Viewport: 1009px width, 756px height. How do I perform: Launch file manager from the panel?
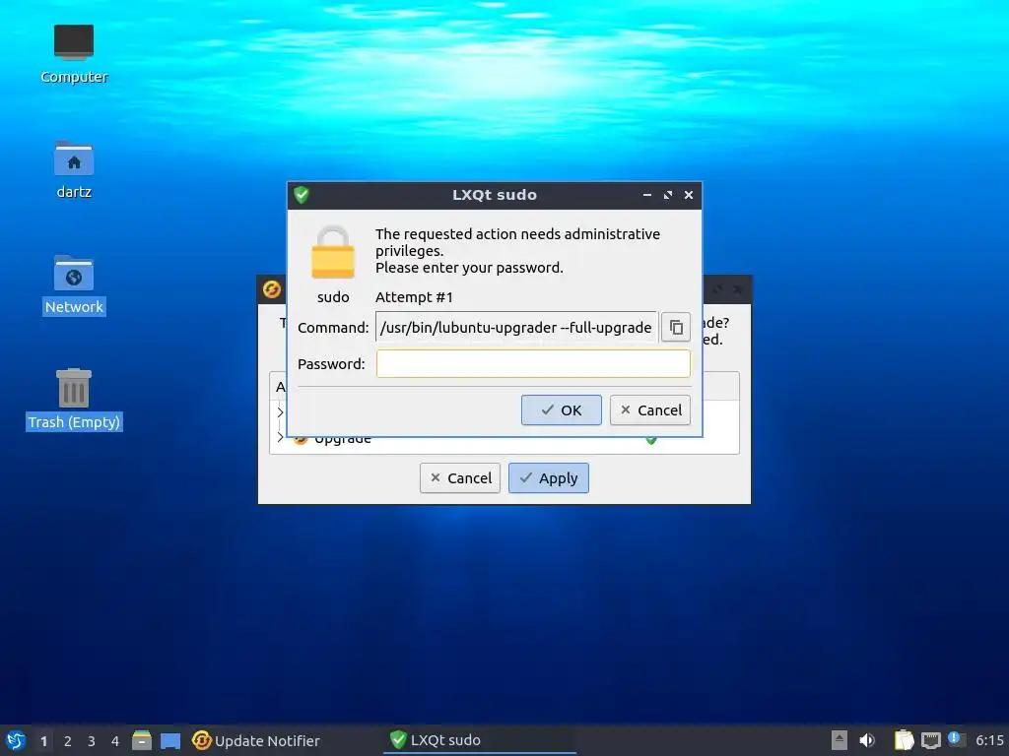point(142,740)
